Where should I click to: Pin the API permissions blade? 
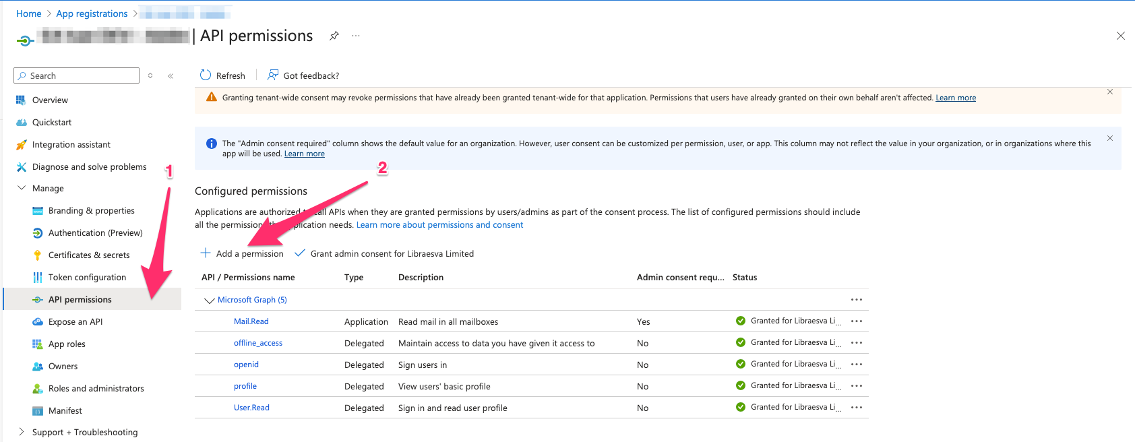coord(334,36)
